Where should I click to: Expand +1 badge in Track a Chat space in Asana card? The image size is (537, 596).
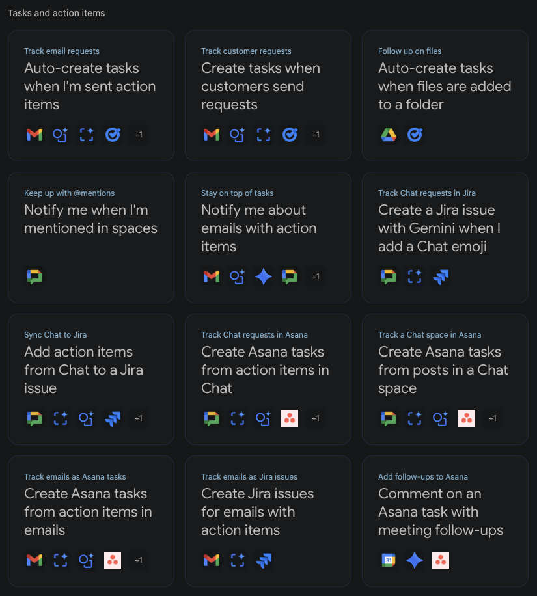coord(493,418)
